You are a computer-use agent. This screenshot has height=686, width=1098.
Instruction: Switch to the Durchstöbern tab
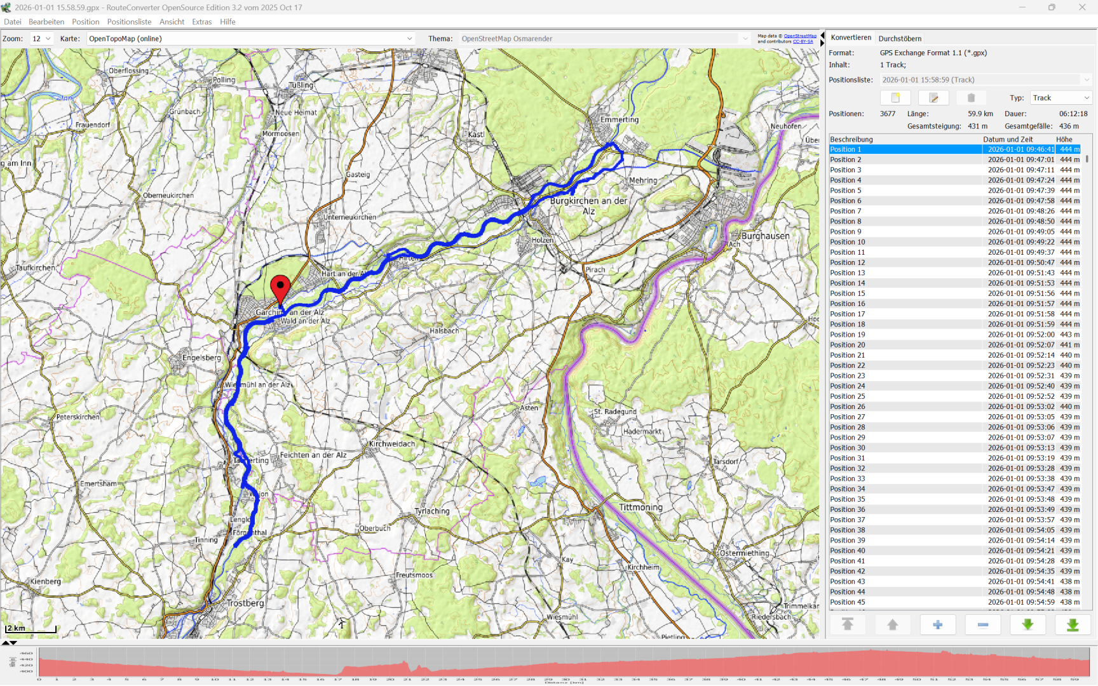click(900, 39)
